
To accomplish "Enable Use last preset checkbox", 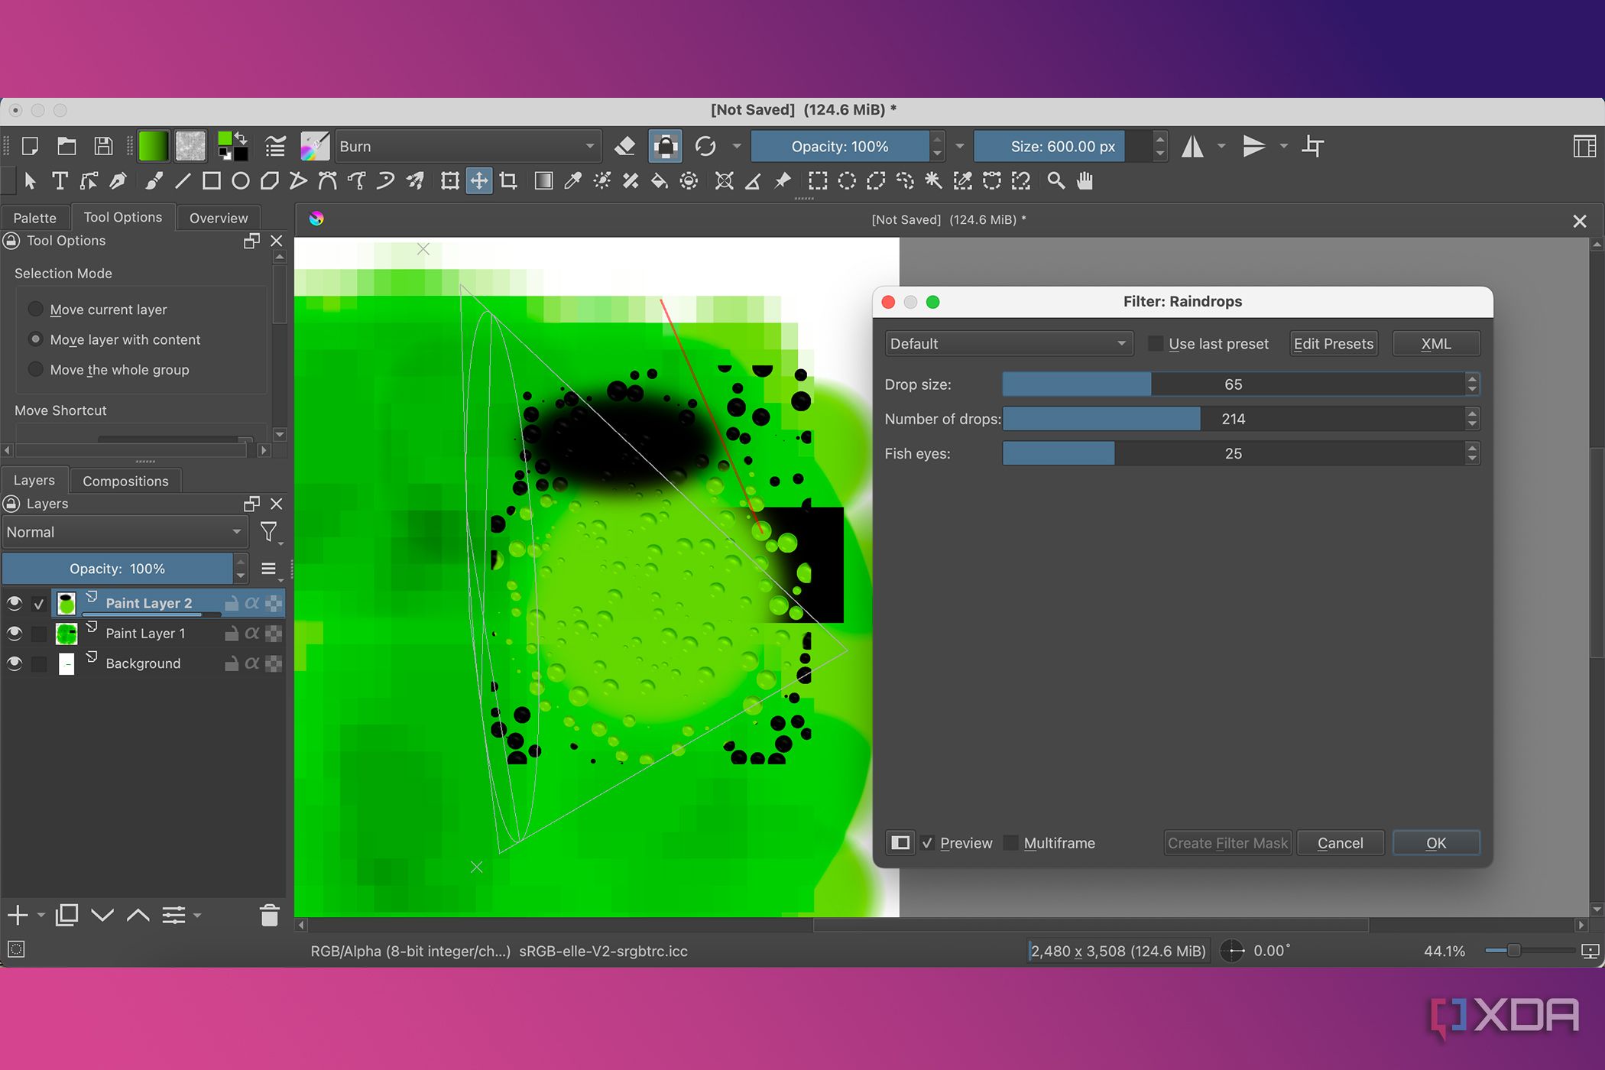I will [x=1156, y=344].
